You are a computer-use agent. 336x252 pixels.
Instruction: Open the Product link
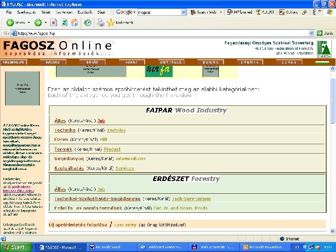click(x=112, y=149)
